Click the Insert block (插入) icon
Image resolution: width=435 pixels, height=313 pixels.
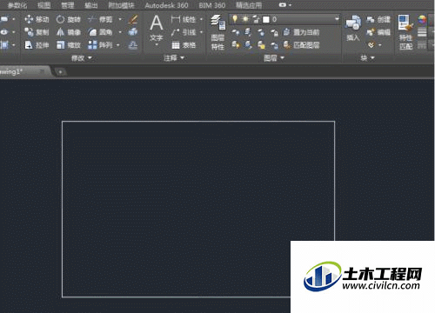(353, 28)
